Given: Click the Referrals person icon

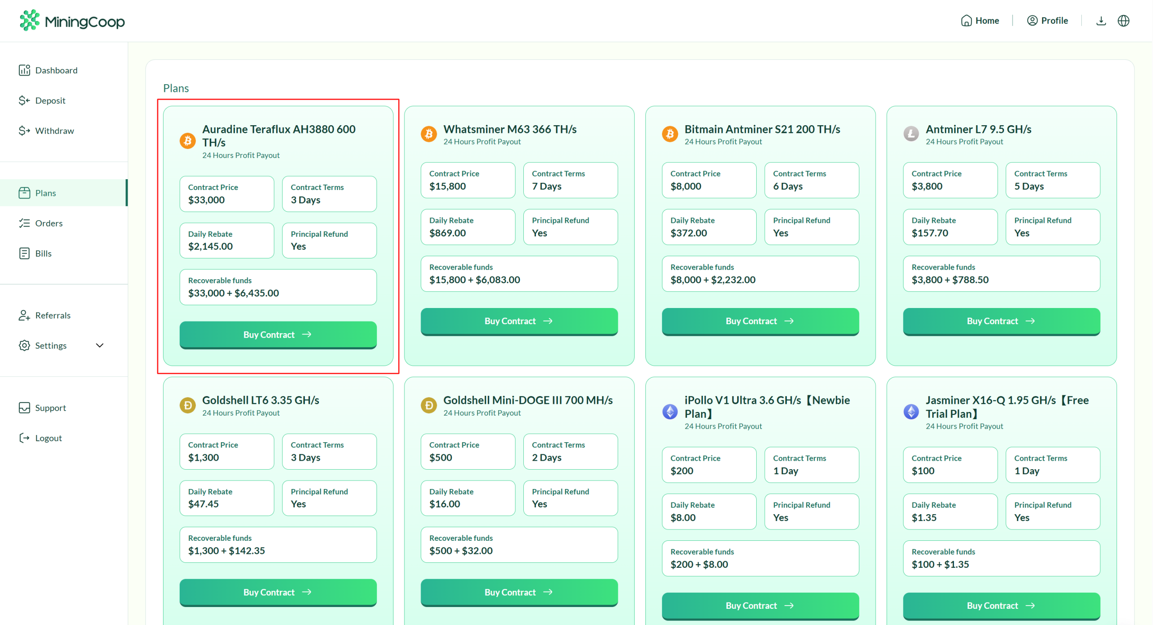Looking at the screenshot, I should pos(24,315).
